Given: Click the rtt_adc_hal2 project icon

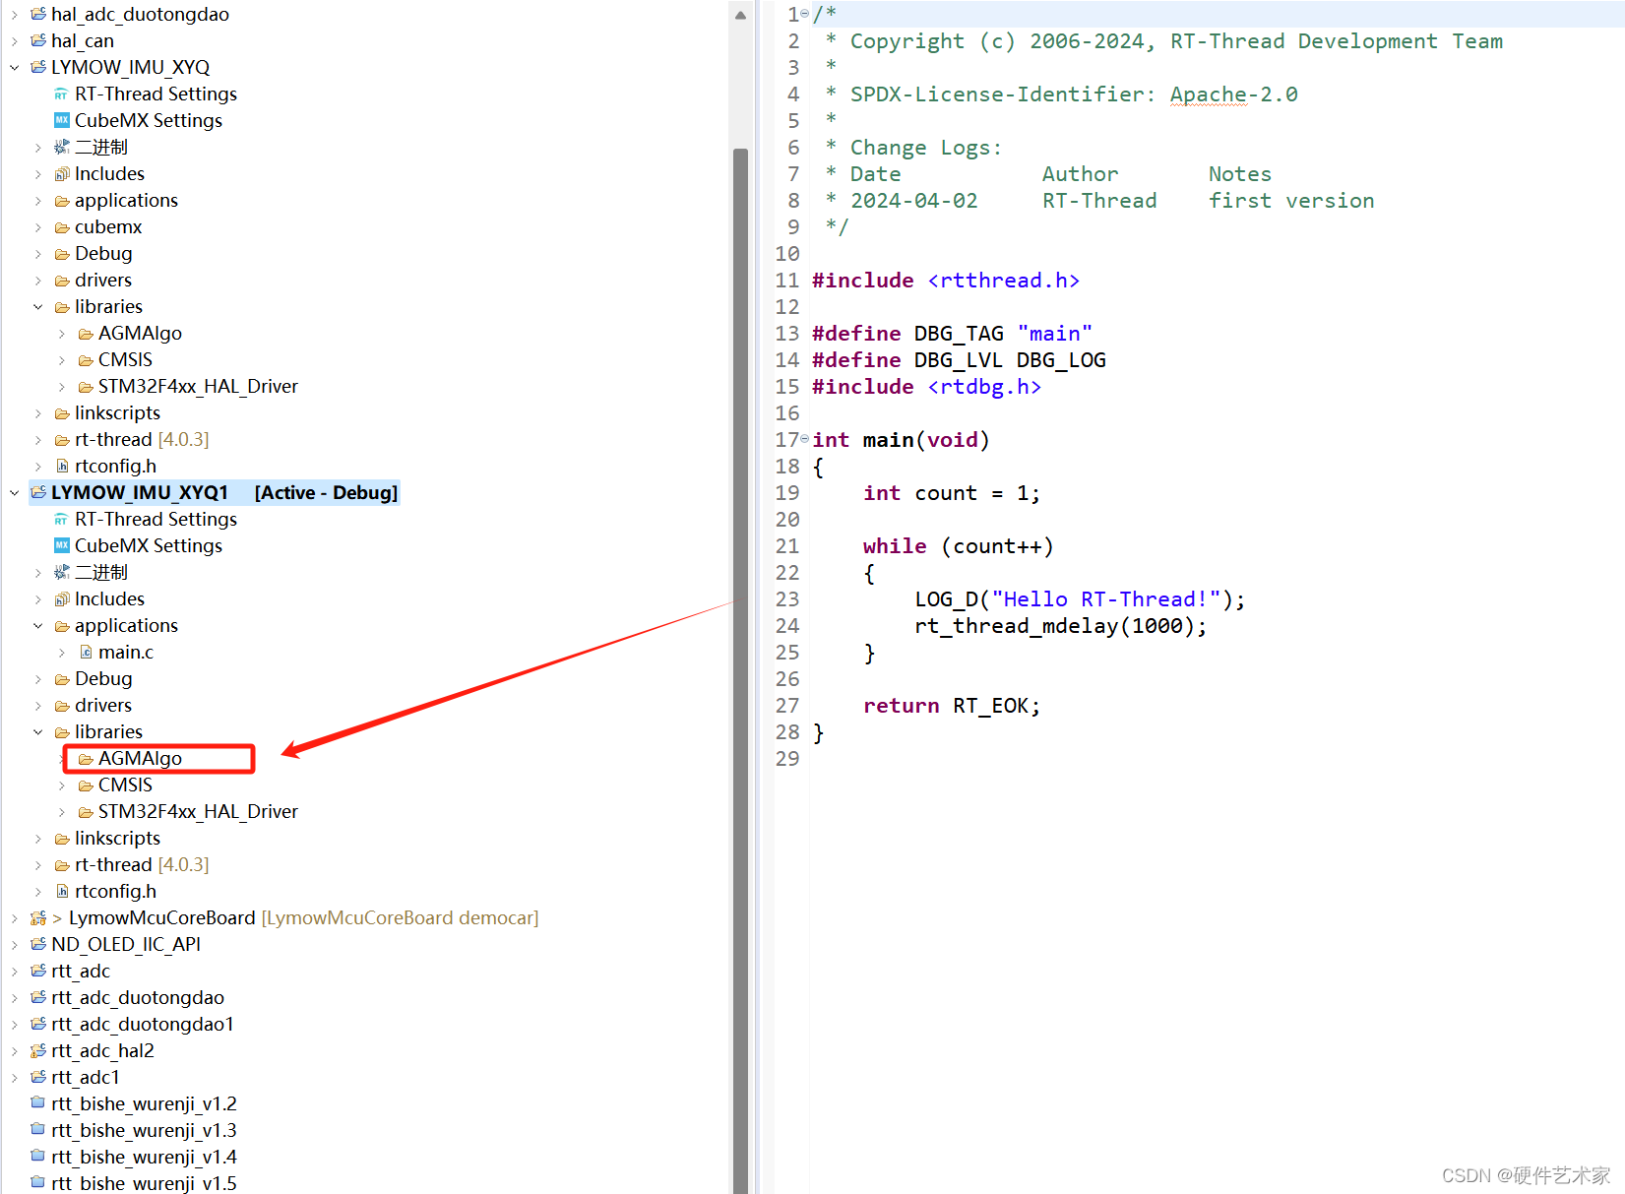Looking at the screenshot, I should coord(38,1050).
